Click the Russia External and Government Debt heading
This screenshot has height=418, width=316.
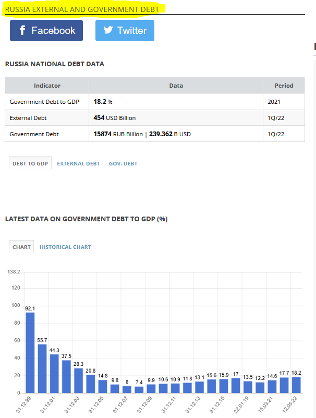pyautogui.click(x=82, y=9)
